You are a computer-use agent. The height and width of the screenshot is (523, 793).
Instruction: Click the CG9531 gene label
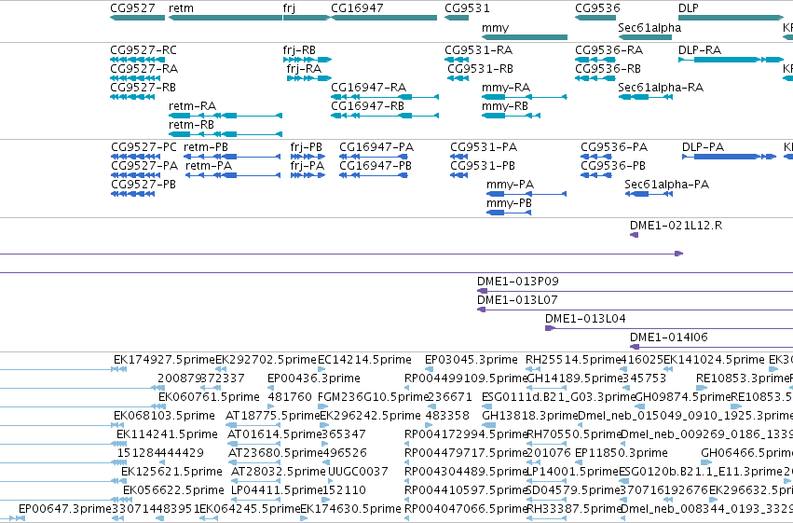click(467, 8)
